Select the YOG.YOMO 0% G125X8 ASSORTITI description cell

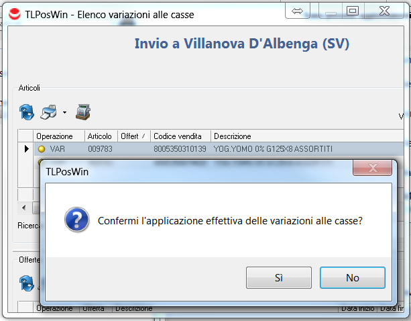273,148
